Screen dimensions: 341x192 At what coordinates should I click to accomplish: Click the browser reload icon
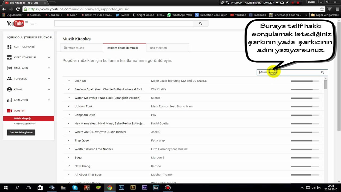pos(18,9)
